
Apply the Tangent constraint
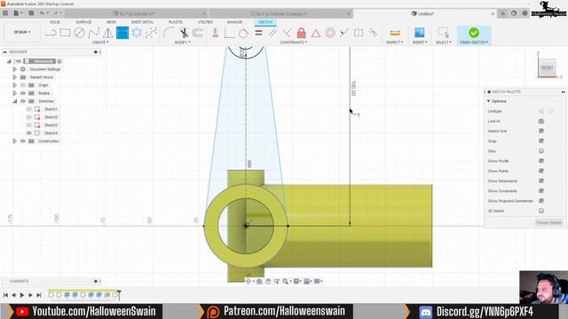(243, 33)
